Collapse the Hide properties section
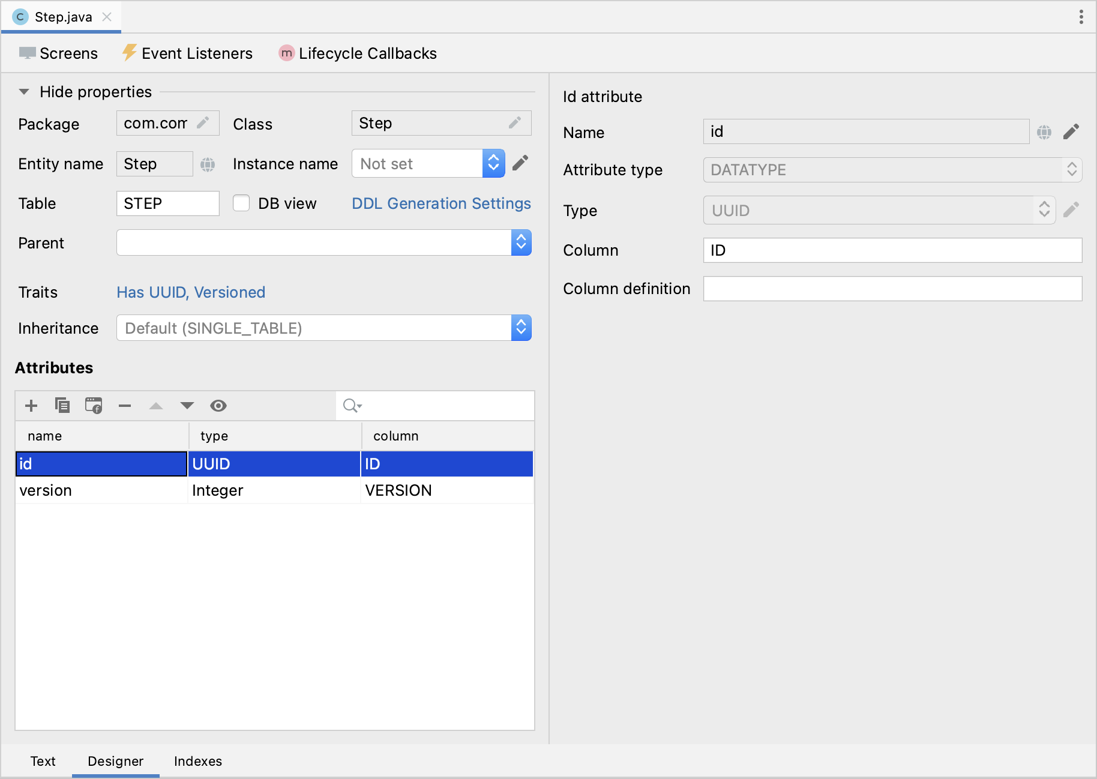This screenshot has height=779, width=1097. click(24, 92)
